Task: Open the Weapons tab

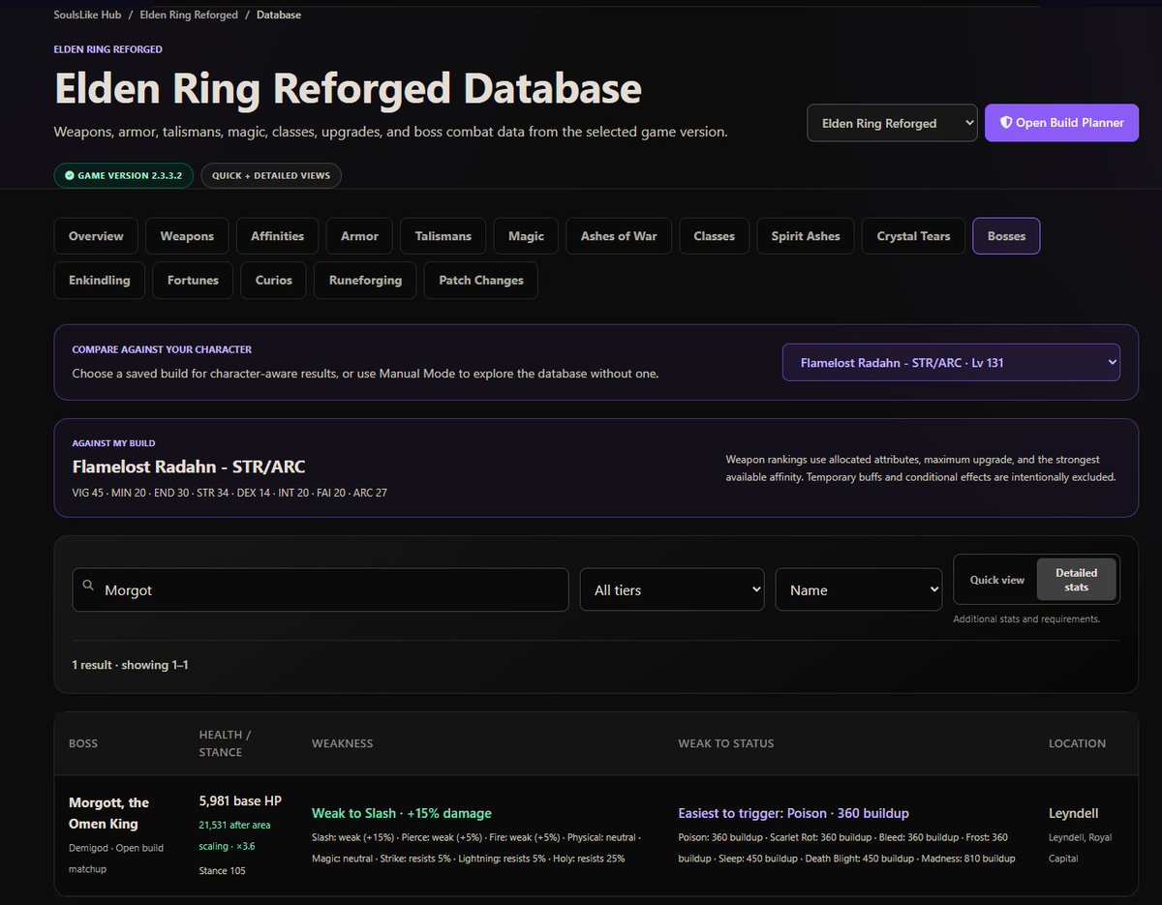Action: (187, 236)
